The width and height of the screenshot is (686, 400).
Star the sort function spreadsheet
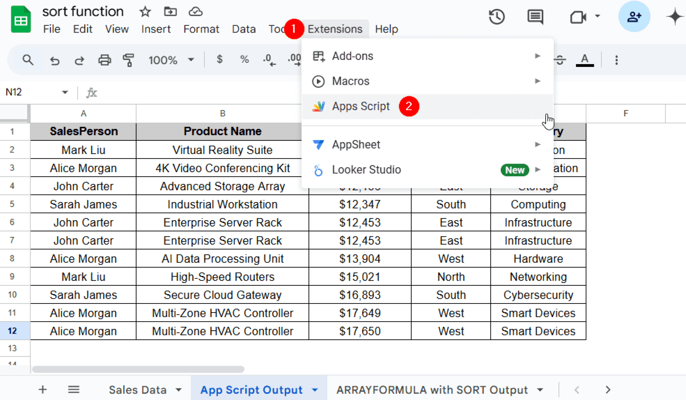point(145,11)
